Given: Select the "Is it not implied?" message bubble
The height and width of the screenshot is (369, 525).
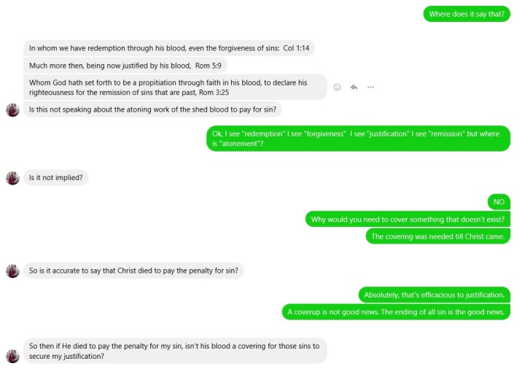Looking at the screenshot, I should click(56, 178).
